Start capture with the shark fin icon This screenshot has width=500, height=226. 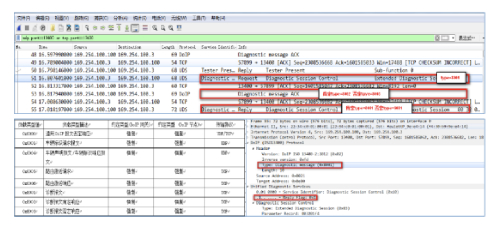coord(19,28)
